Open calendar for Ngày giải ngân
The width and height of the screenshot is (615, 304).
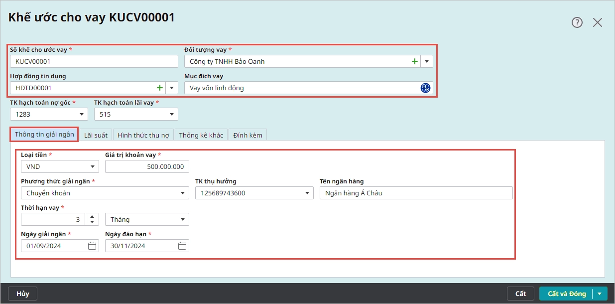[92, 246]
